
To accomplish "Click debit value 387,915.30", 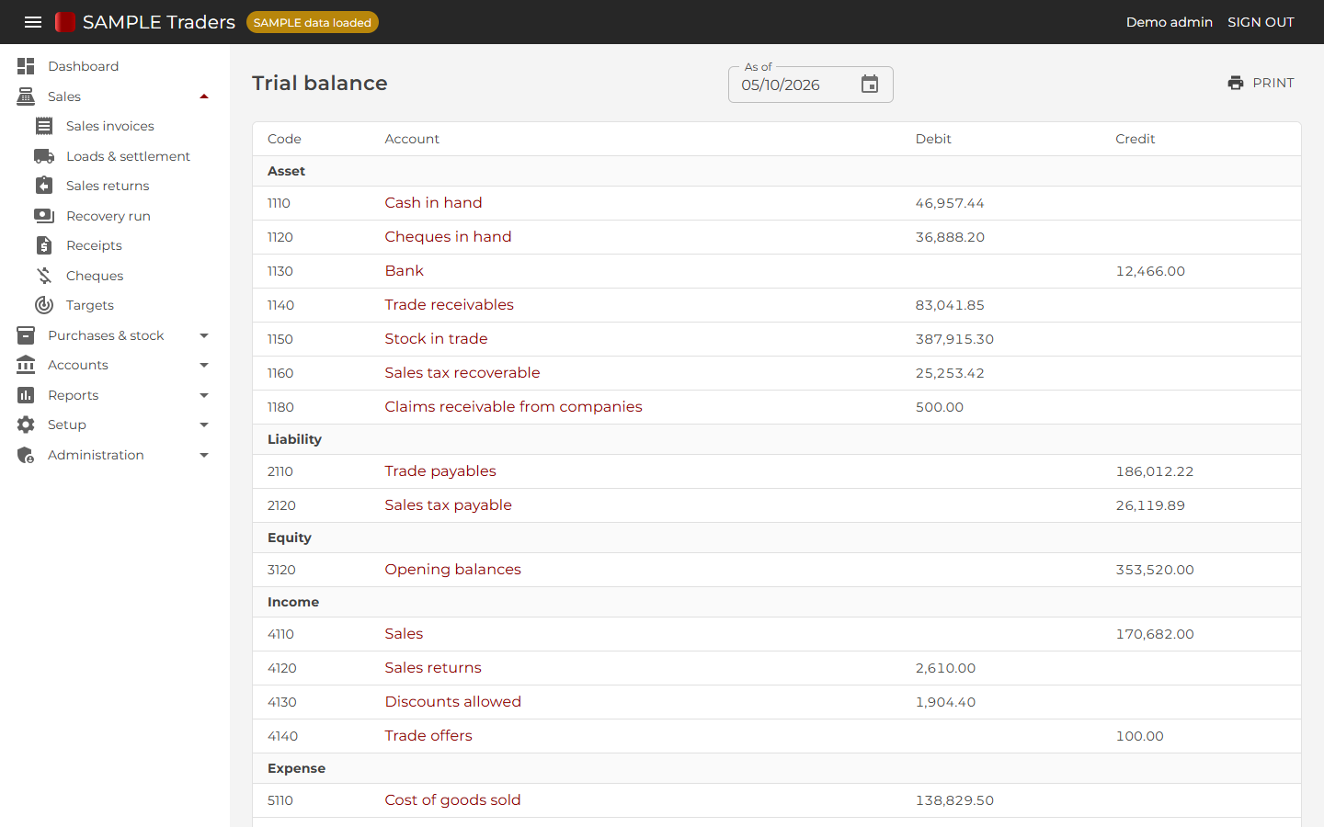I will pyautogui.click(x=954, y=339).
